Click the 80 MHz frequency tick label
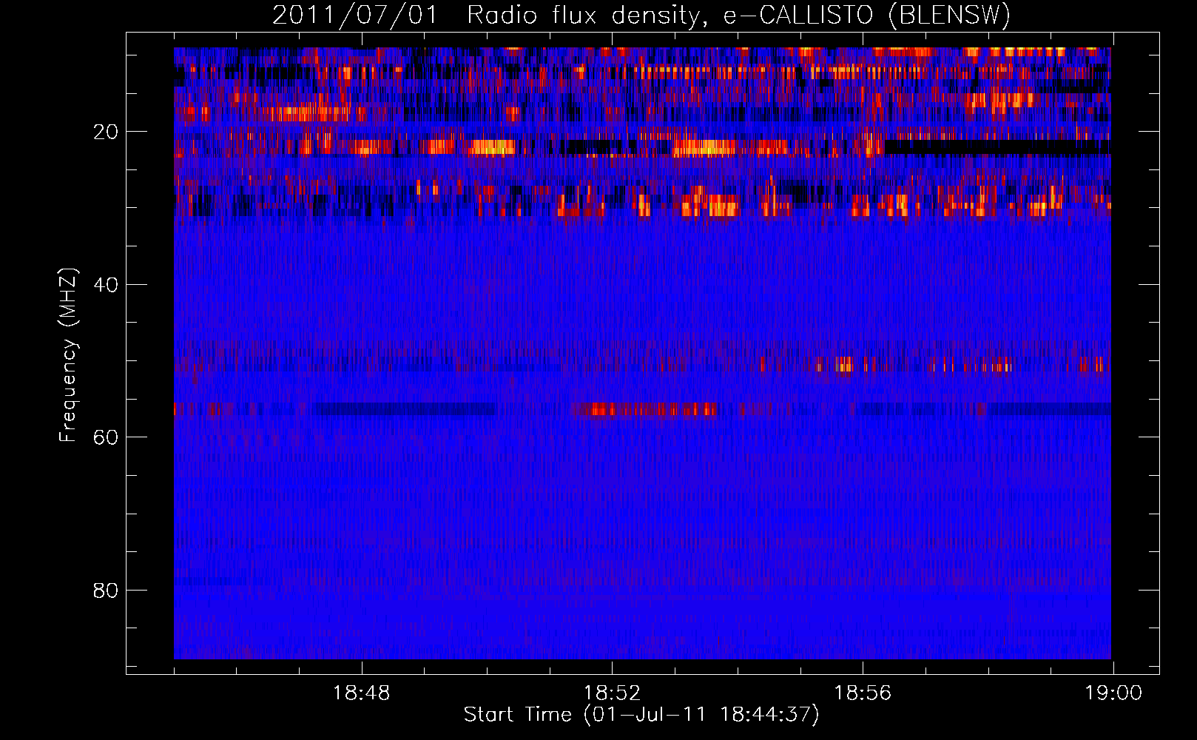The image size is (1197, 740). pyautogui.click(x=106, y=591)
